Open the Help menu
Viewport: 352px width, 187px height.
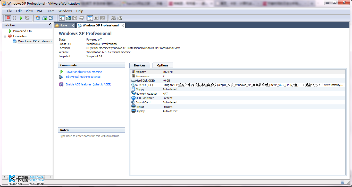pos(80,11)
